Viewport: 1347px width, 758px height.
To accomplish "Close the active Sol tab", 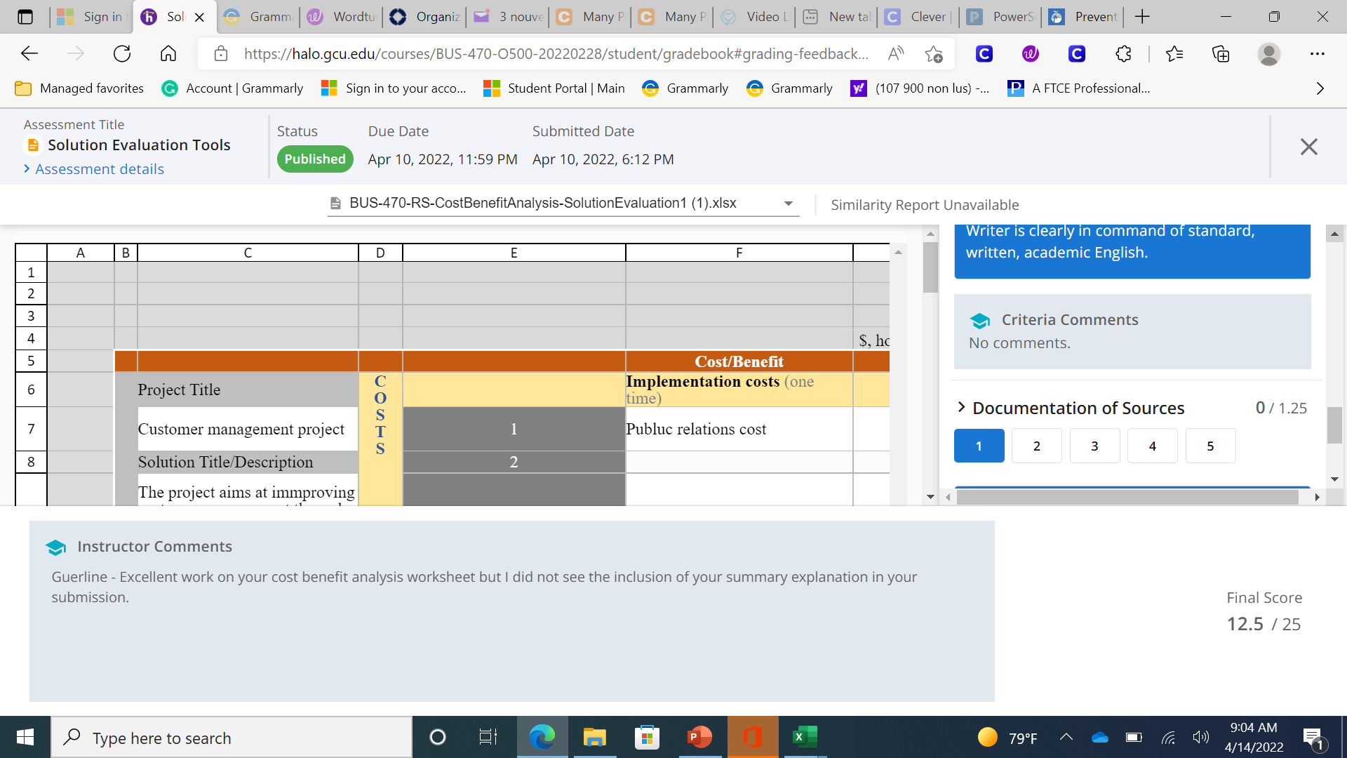I will click(200, 17).
